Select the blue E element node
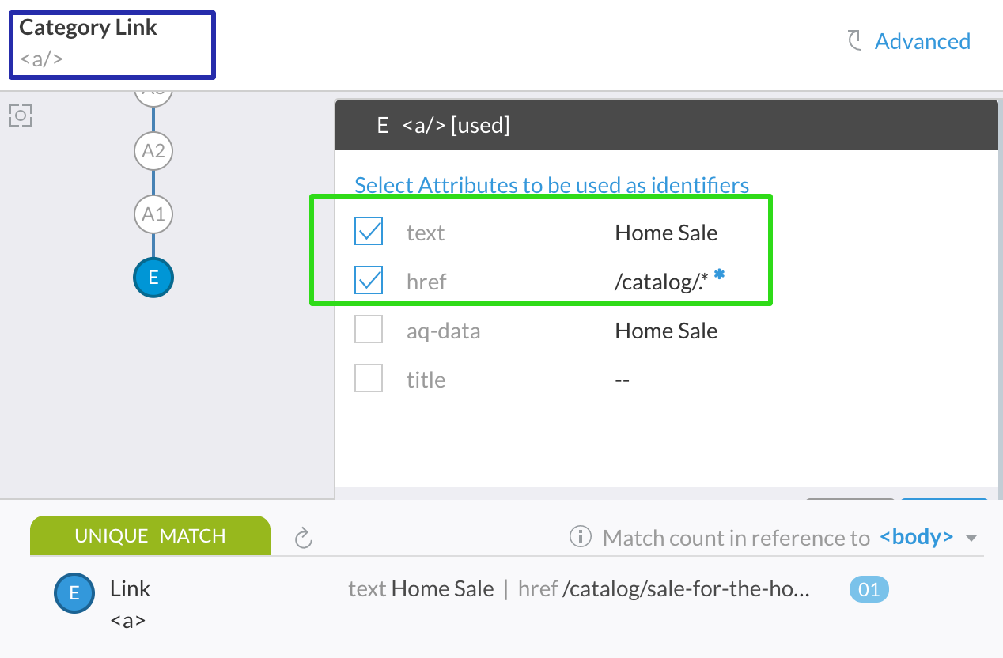This screenshot has width=1003, height=658. [153, 278]
